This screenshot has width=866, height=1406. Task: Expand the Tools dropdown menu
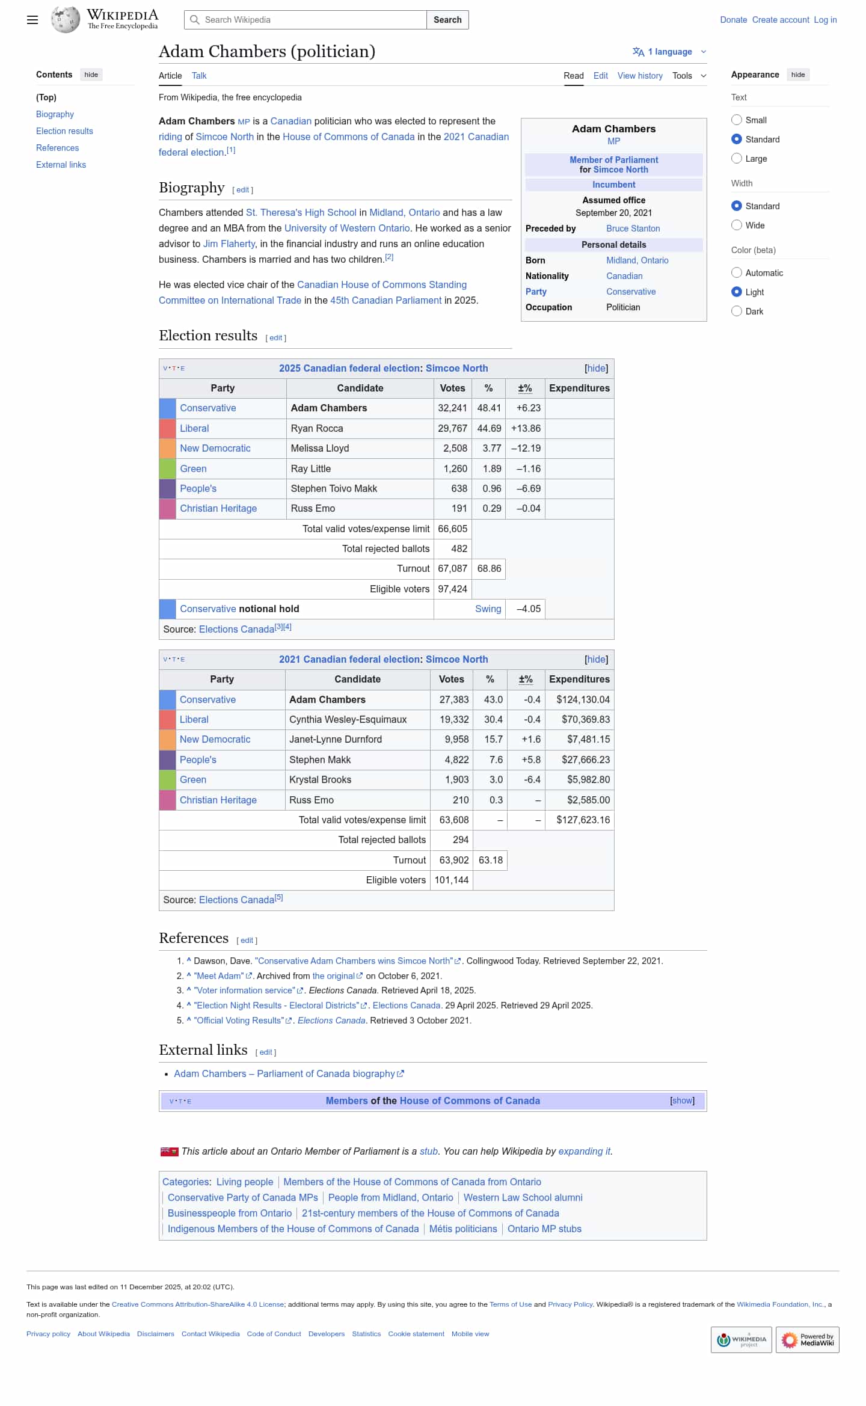(689, 76)
